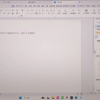The image size is (100, 100).
Task: Collapse side panel with arrow handle
Action: [x=95, y=52]
